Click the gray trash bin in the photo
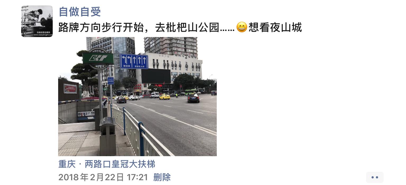 tap(108, 136)
